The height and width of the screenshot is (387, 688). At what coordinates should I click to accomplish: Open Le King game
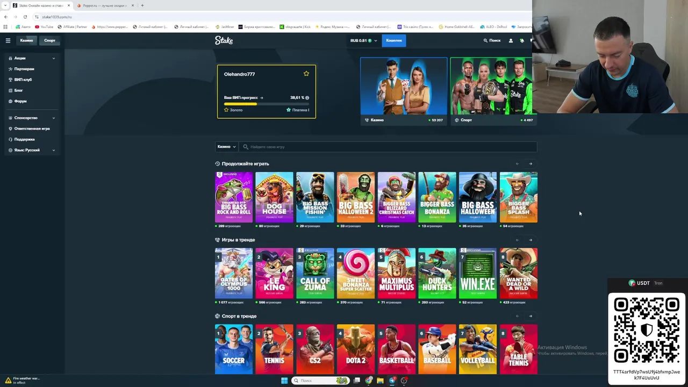pyautogui.click(x=274, y=274)
